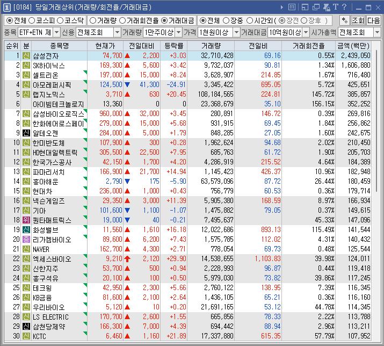384x346 pixels.
Task: Click the green 신 badge for 화성밸브
Action: [x=26, y=229]
